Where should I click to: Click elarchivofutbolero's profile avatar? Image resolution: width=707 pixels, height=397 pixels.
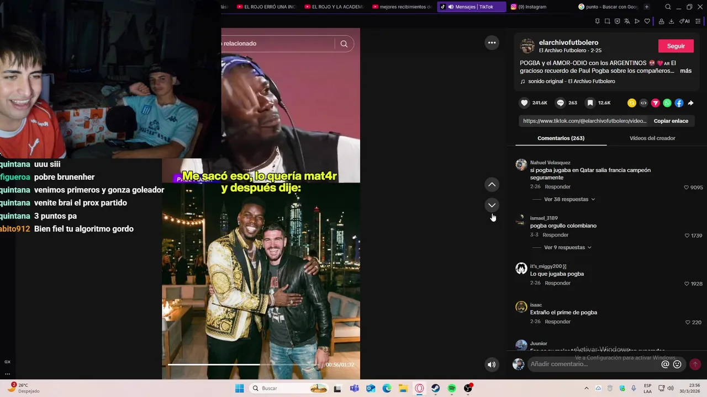pos(527,46)
